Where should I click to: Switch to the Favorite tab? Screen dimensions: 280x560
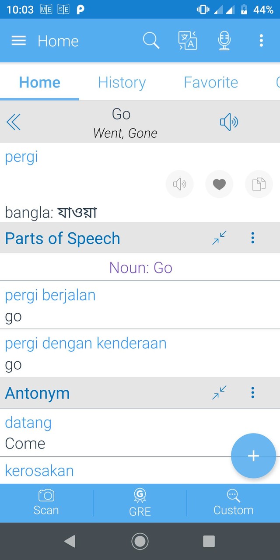click(x=211, y=82)
